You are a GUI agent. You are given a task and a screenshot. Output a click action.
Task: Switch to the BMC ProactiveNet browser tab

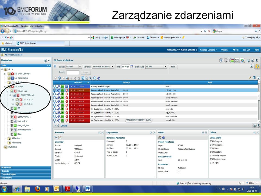point(40,43)
